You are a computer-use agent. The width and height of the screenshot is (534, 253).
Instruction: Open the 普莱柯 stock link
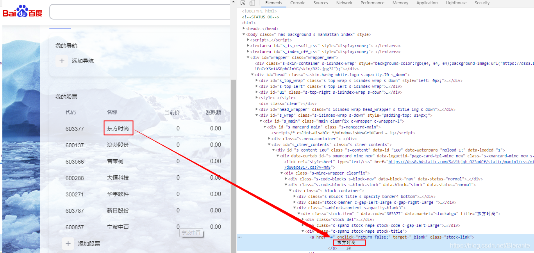[115, 161]
